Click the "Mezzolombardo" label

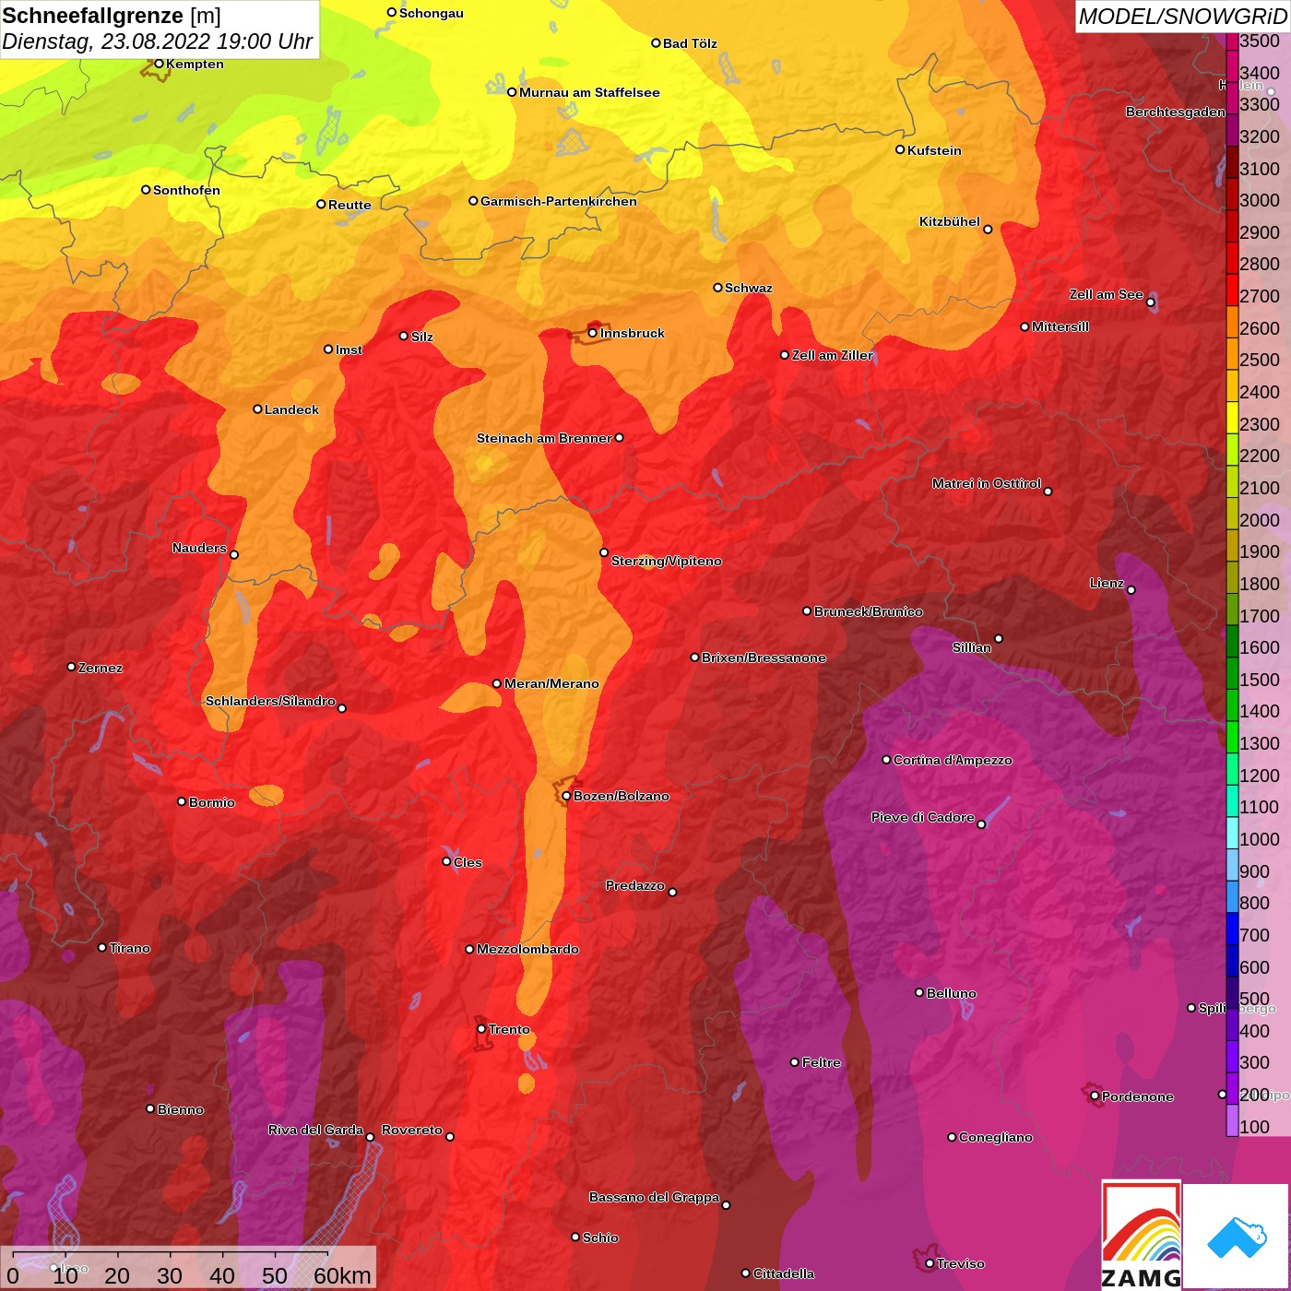point(527,949)
